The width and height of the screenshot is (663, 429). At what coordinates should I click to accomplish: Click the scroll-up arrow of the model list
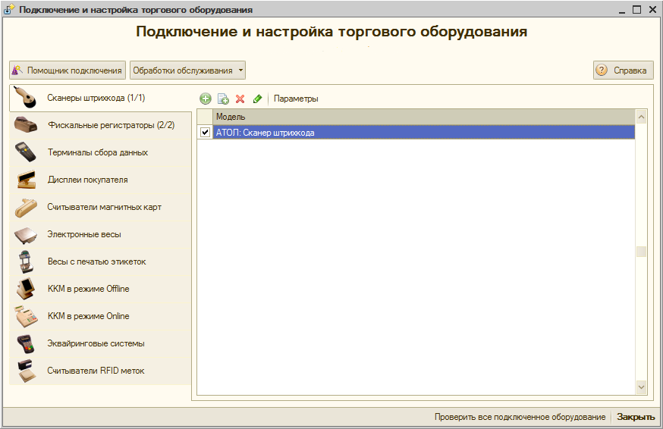pyautogui.click(x=641, y=117)
